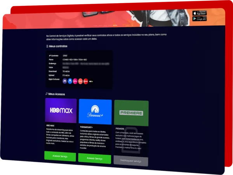
Task: Click the PARAMOUNT+ card title text
Action: [86, 126]
